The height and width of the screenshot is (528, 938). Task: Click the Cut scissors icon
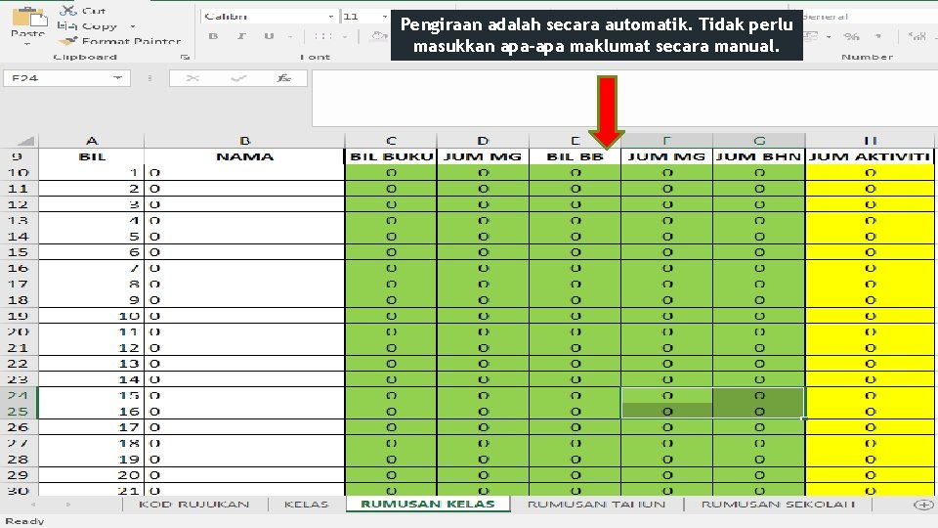coord(67,10)
